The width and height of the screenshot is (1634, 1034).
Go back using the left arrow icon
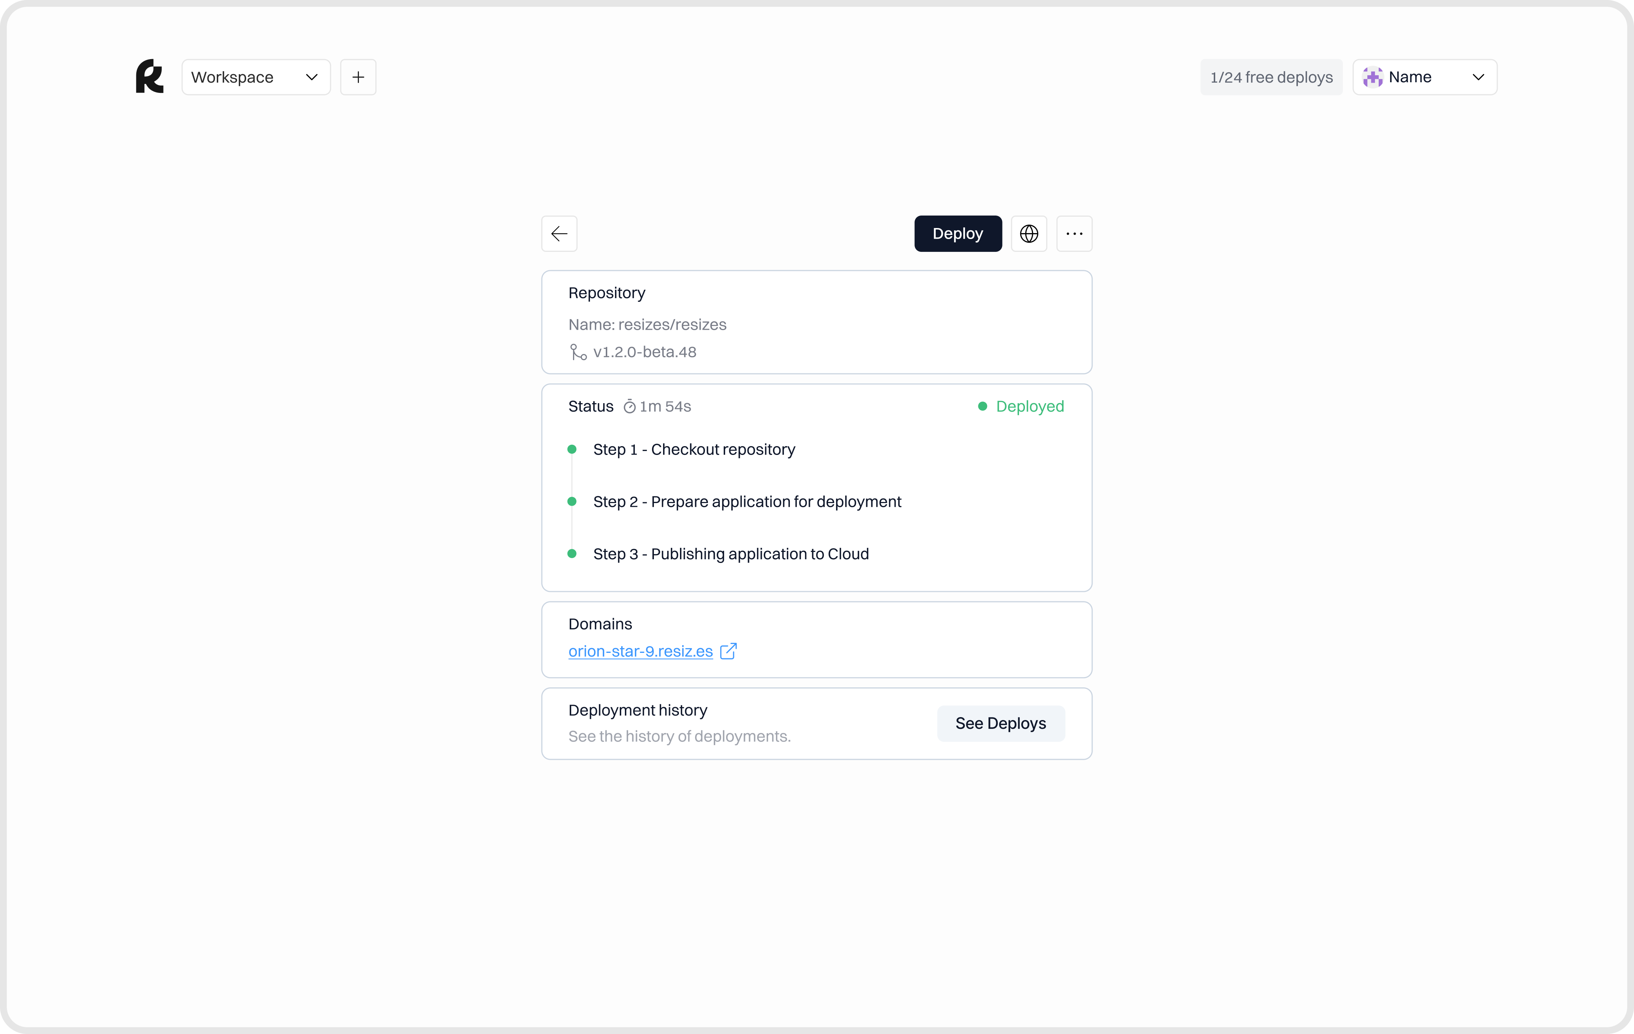pyautogui.click(x=559, y=234)
